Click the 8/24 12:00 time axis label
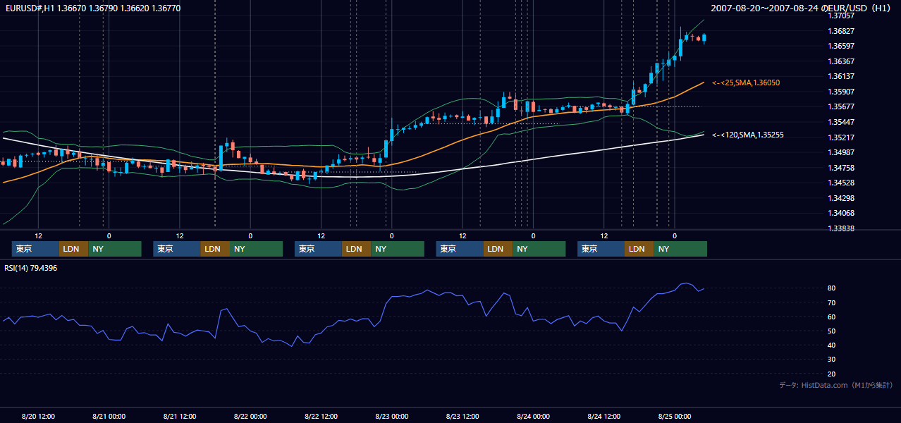The height and width of the screenshot is (423, 901). [x=604, y=416]
